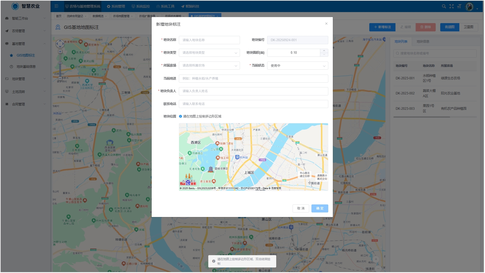The width and height of the screenshot is (485, 273).
Task: Click the search magnifier icon in top bar
Action: tap(443, 6)
